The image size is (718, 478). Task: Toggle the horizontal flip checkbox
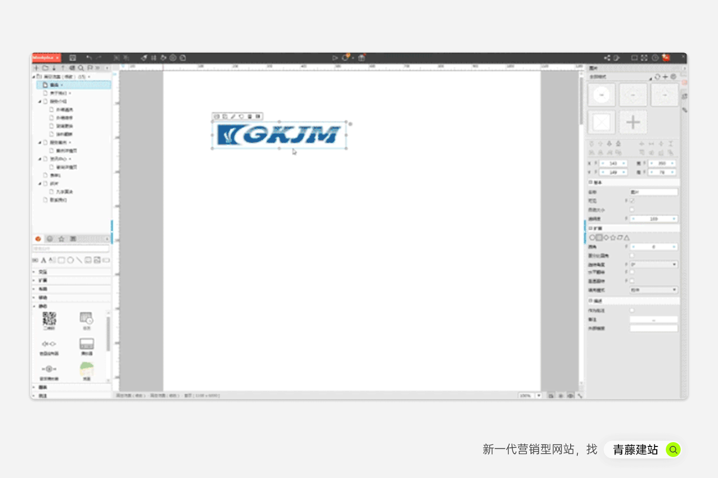click(x=632, y=272)
